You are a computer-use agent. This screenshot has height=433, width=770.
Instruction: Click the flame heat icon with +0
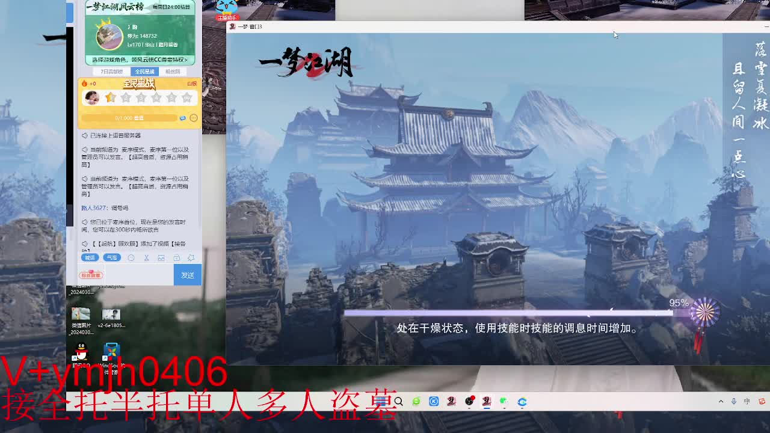tap(85, 84)
